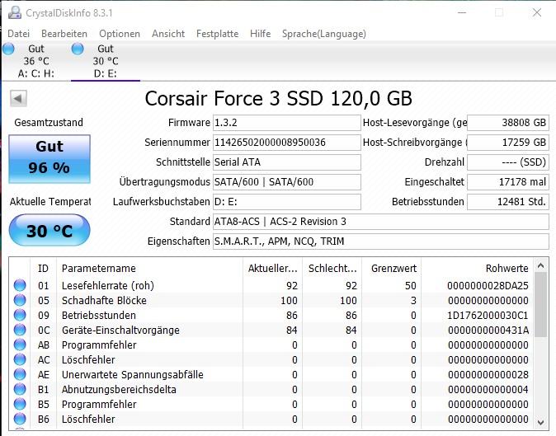Click the Eingeschaltet 17178 mal value
This screenshot has width=556, height=436.
tap(508, 182)
